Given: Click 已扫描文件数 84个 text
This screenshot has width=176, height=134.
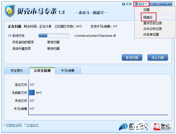Looking at the screenshot, I should point(68,26).
